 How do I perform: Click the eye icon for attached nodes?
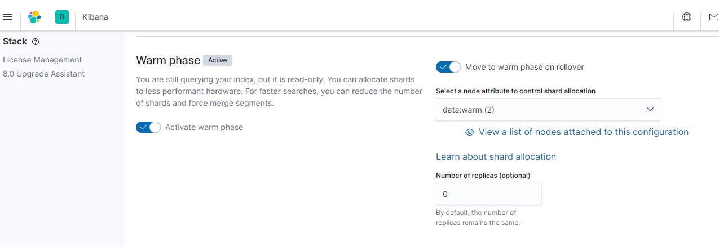469,132
